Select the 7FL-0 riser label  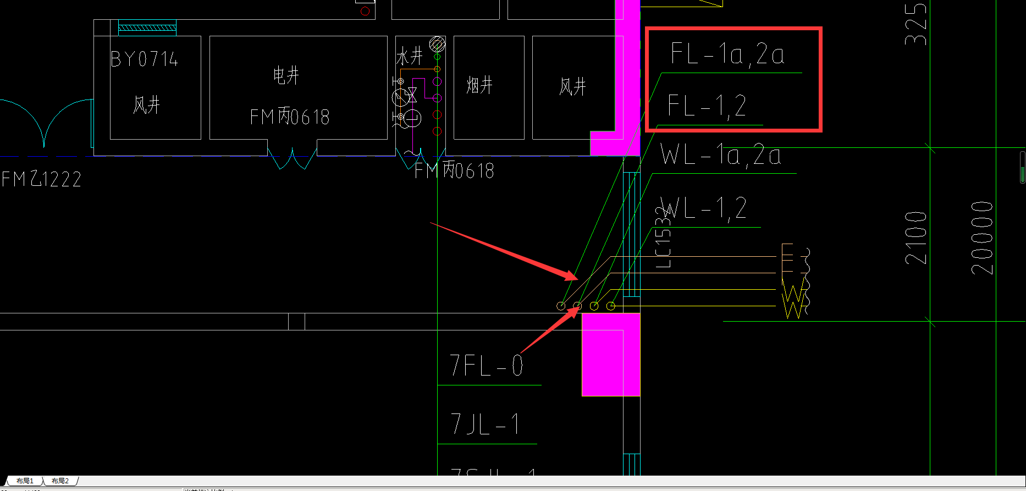tap(486, 365)
